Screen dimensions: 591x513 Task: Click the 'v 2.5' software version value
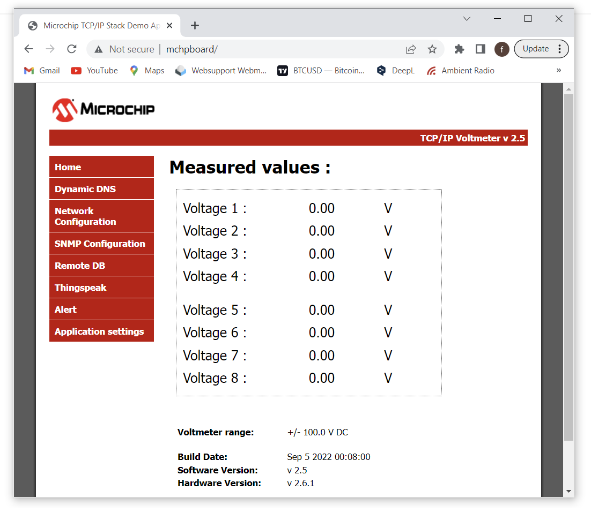coord(297,470)
